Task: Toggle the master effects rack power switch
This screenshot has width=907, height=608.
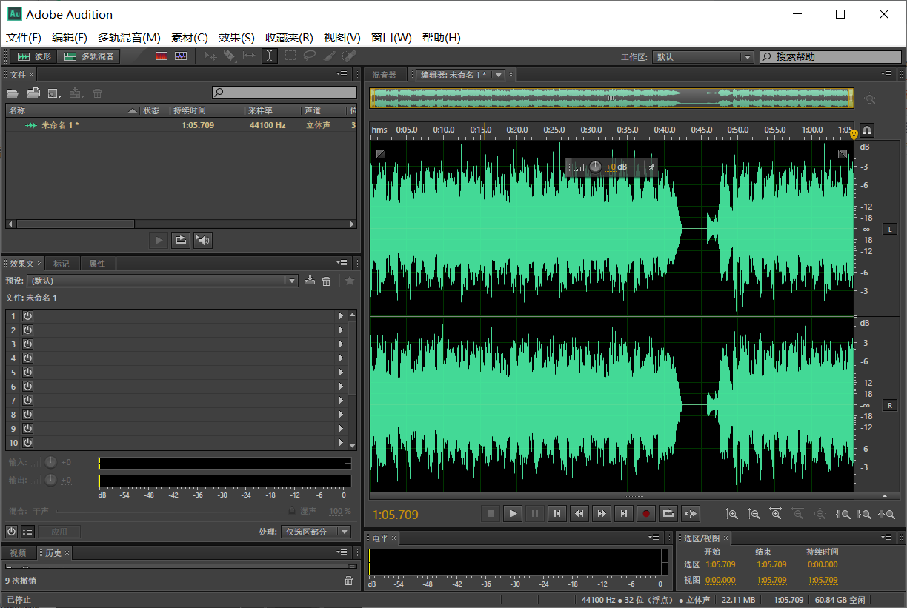Action: 10,531
